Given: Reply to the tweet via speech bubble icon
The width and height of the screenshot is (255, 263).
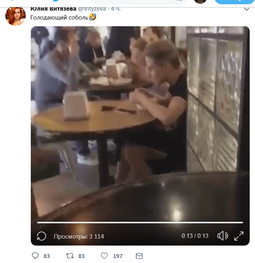Looking at the screenshot, I should (x=35, y=256).
